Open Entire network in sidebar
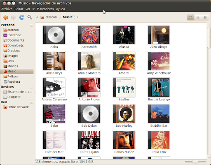The width and height of the screenshot is (211, 165). click(16, 107)
